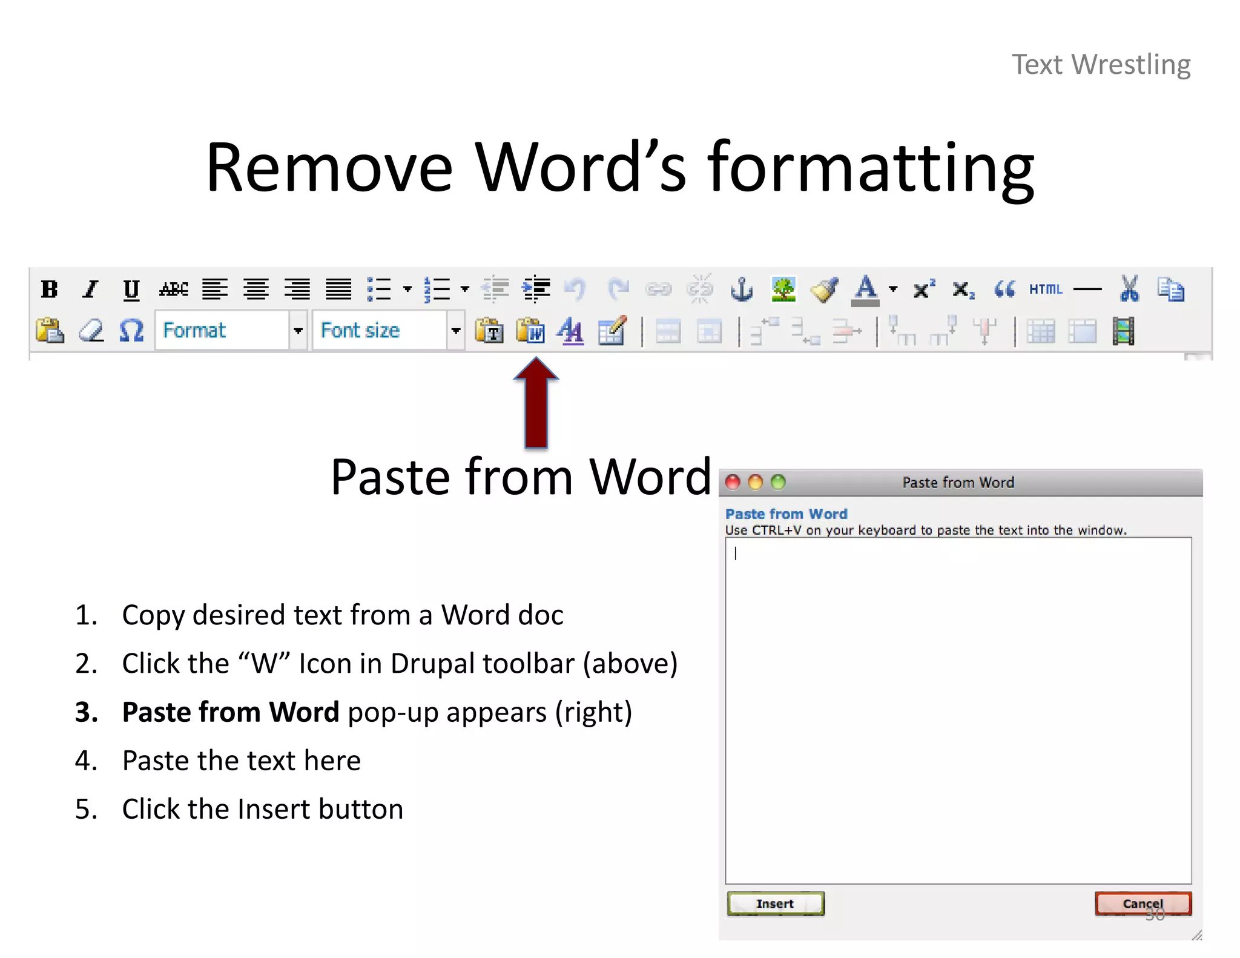
Task: Center align the text
Action: 256,289
